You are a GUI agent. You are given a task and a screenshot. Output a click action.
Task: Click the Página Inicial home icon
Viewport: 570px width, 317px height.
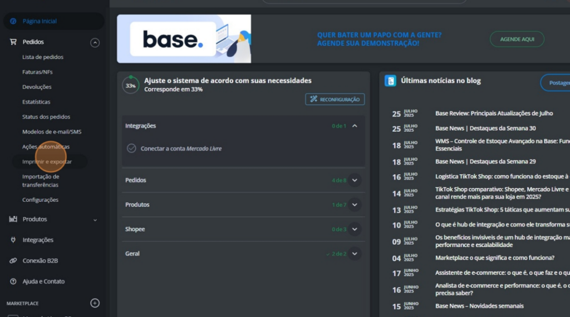pos(13,21)
